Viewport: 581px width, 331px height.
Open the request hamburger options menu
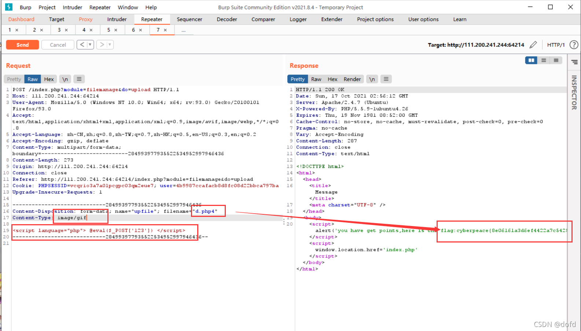coord(79,79)
